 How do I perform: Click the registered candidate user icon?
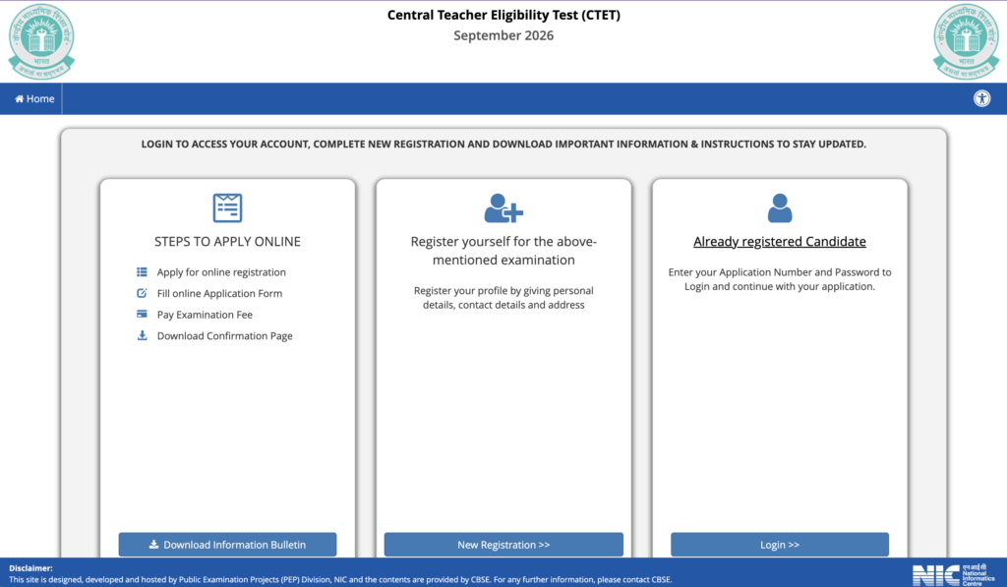click(780, 208)
